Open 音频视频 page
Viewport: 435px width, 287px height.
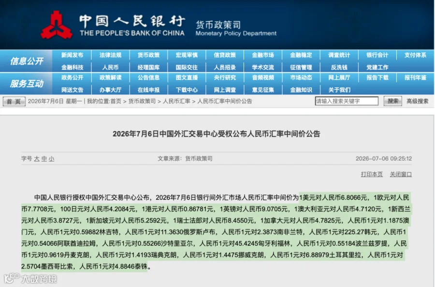[263, 77]
